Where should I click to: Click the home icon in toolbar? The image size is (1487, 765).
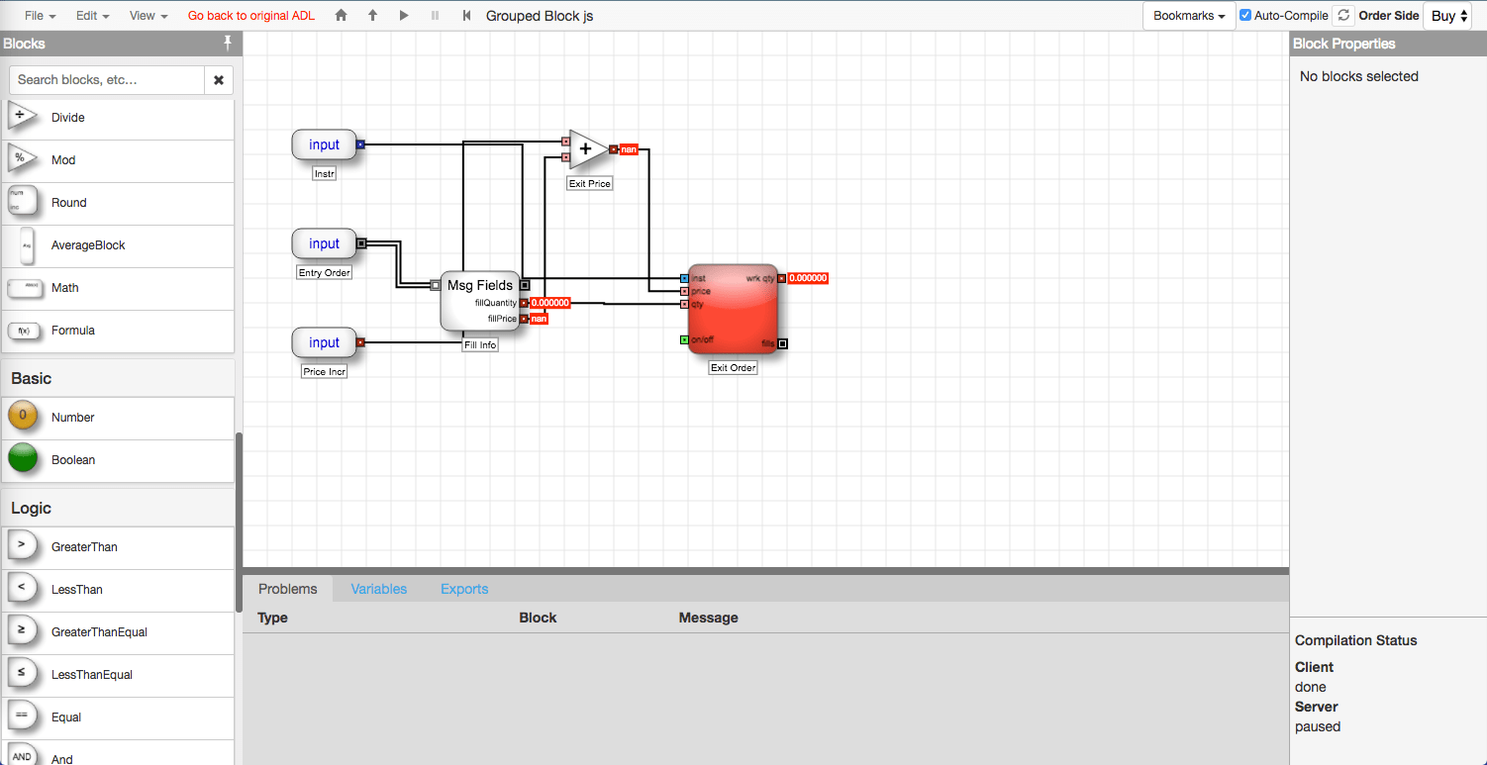tap(342, 16)
